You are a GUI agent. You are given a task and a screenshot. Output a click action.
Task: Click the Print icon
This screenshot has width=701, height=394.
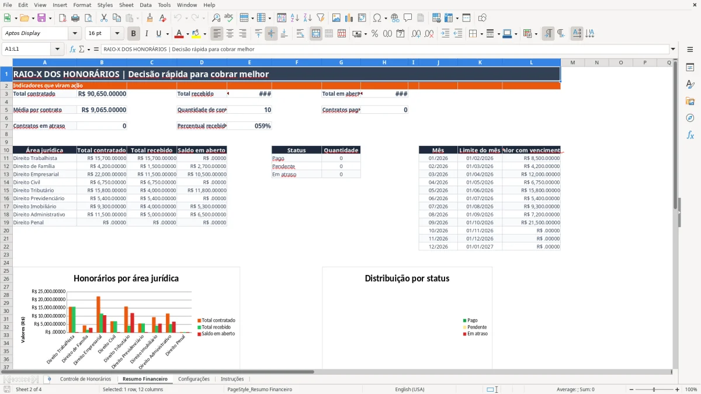click(x=75, y=18)
